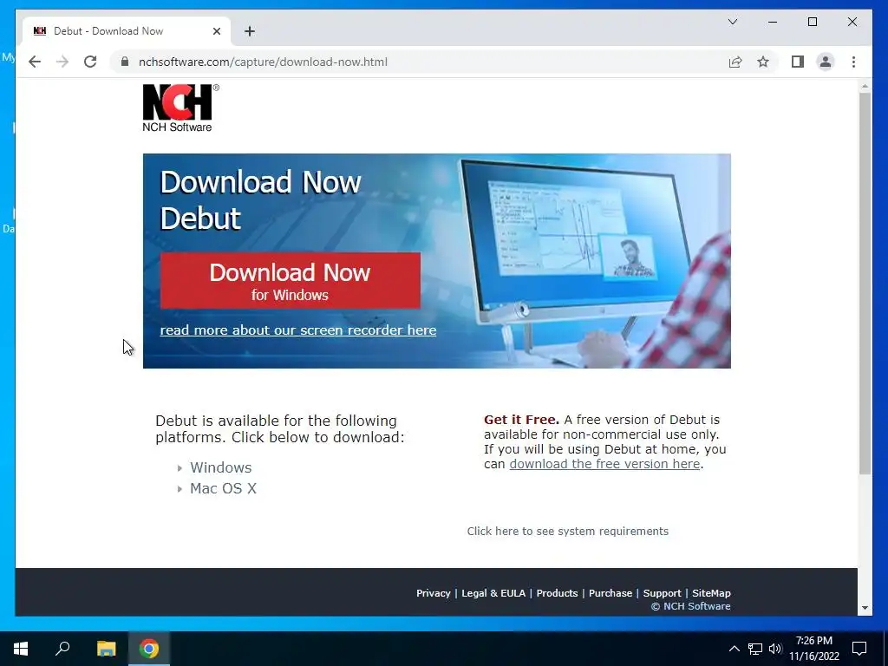Image resolution: width=888 pixels, height=666 pixels.
Task: Click the NCH Software logo
Action: pyautogui.click(x=180, y=108)
